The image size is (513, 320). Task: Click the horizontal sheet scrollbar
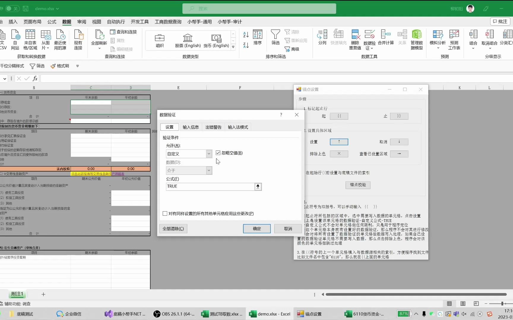(416, 295)
